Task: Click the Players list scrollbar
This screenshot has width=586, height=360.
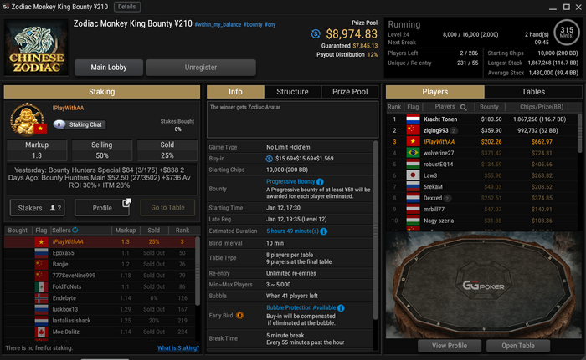Action: [579, 133]
